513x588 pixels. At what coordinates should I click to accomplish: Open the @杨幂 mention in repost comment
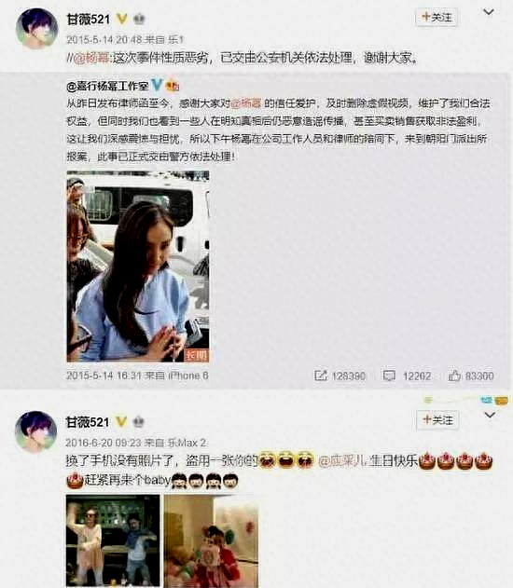91,59
